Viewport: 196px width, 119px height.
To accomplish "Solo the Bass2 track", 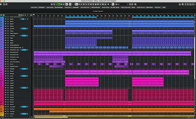I will pos(8,24).
